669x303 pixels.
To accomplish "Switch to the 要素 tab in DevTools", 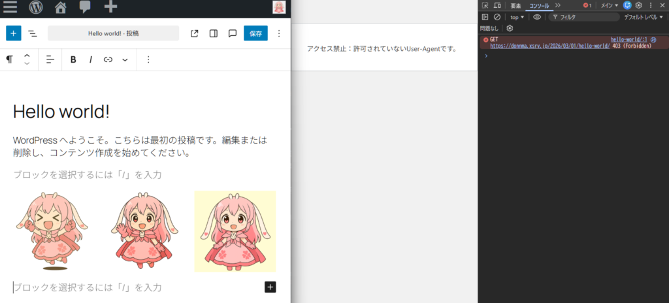I will pos(515,5).
